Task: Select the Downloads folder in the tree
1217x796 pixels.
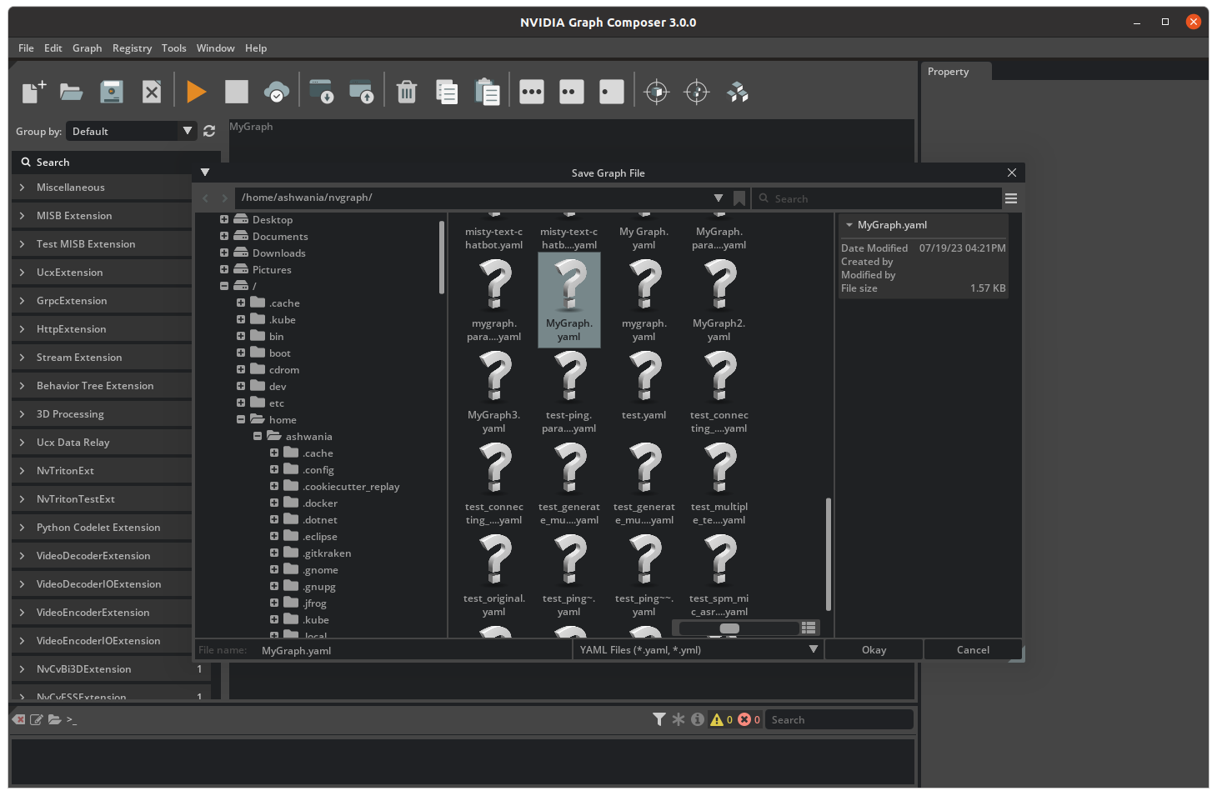Action: (278, 253)
